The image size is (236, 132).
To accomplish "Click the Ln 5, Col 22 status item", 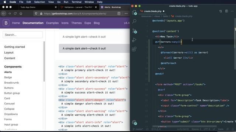I will (x=183, y=129).
